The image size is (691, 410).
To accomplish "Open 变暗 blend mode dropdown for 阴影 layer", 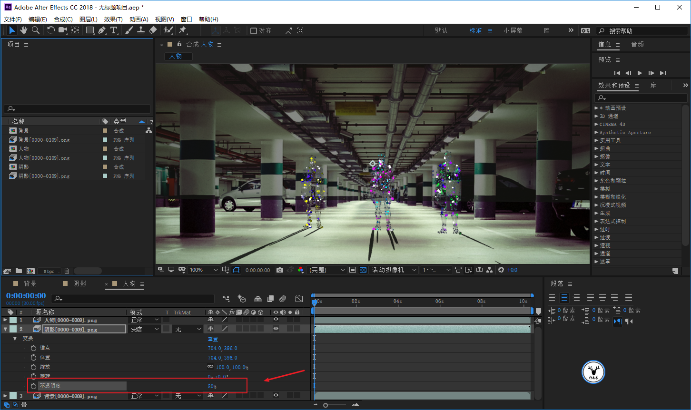I will 145,329.
